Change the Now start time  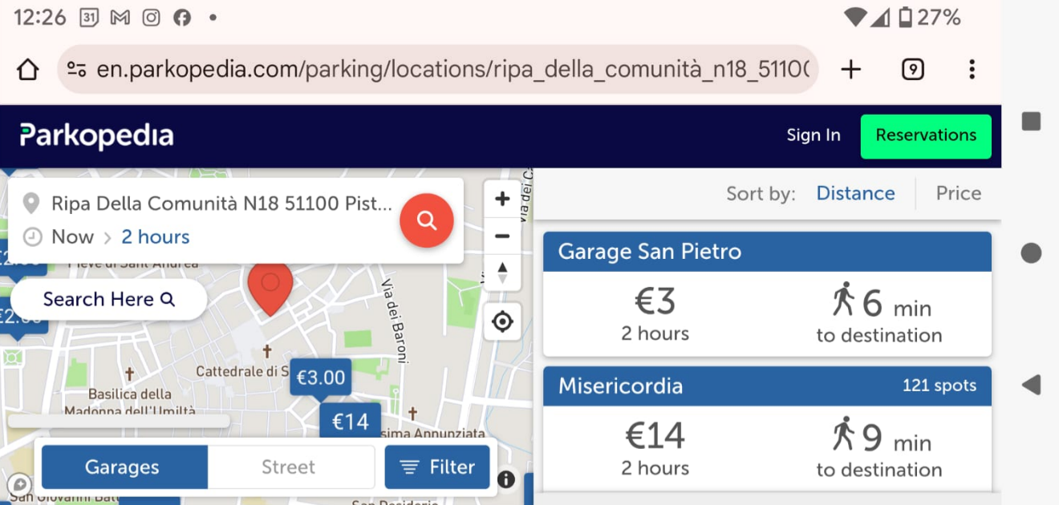[x=73, y=236]
